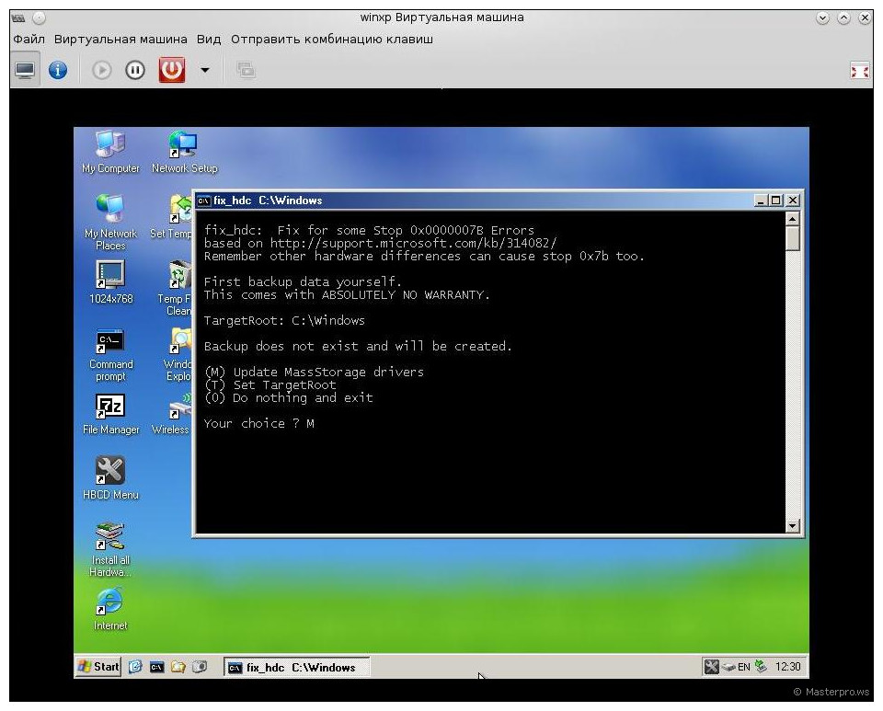The width and height of the screenshot is (883, 711).
Task: Click the greyed-out snapshots toolbar icon
Action: (x=247, y=70)
